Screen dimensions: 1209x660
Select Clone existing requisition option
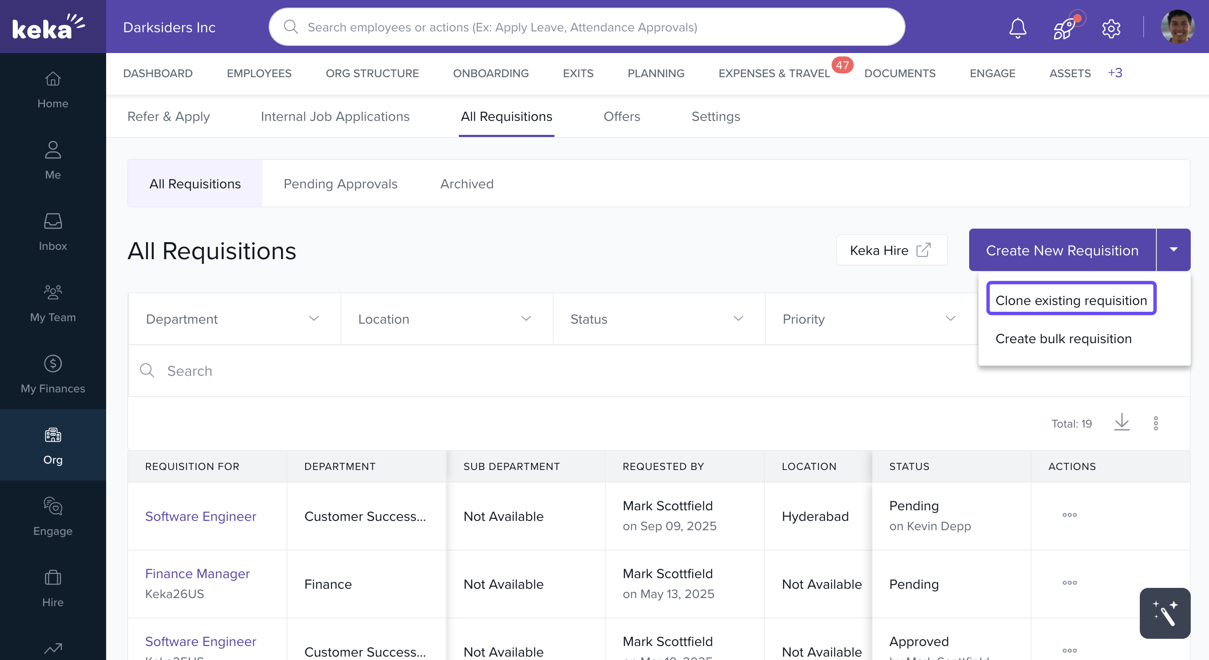tap(1071, 300)
